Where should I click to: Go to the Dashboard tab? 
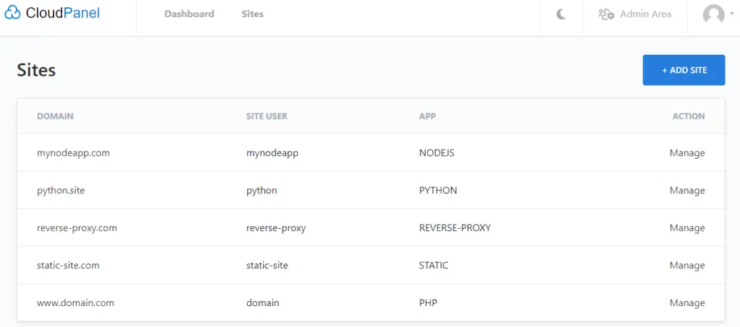click(x=189, y=14)
